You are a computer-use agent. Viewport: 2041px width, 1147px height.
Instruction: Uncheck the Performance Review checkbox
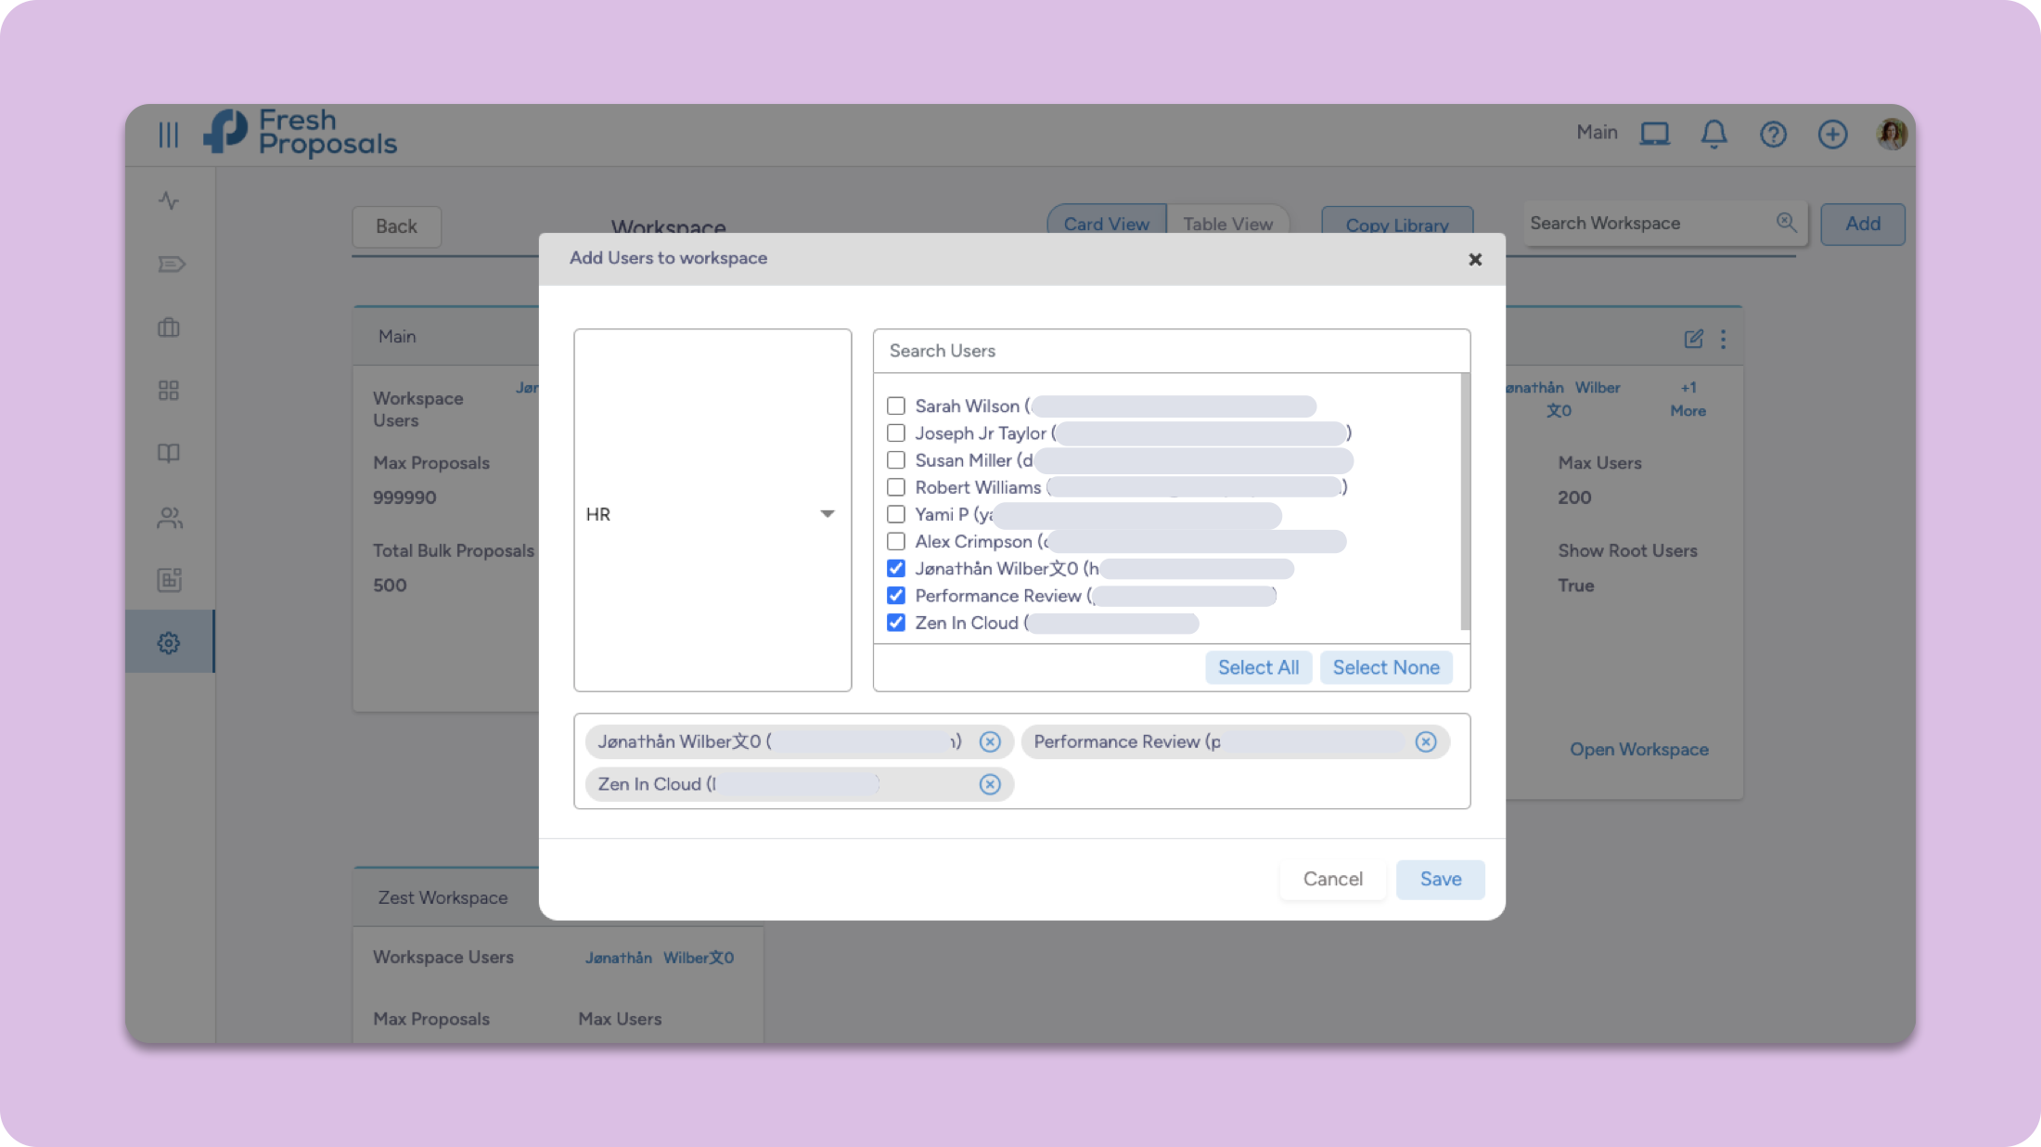(x=896, y=595)
